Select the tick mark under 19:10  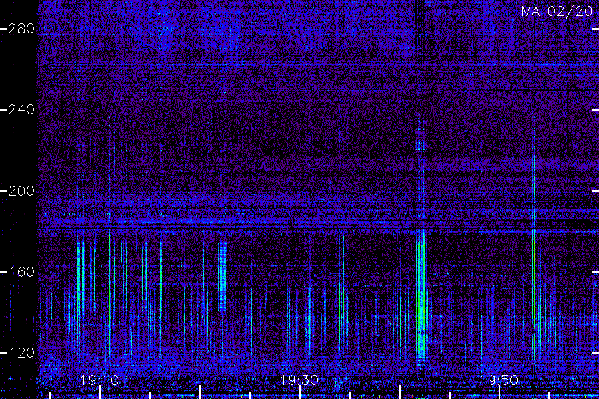(x=100, y=392)
